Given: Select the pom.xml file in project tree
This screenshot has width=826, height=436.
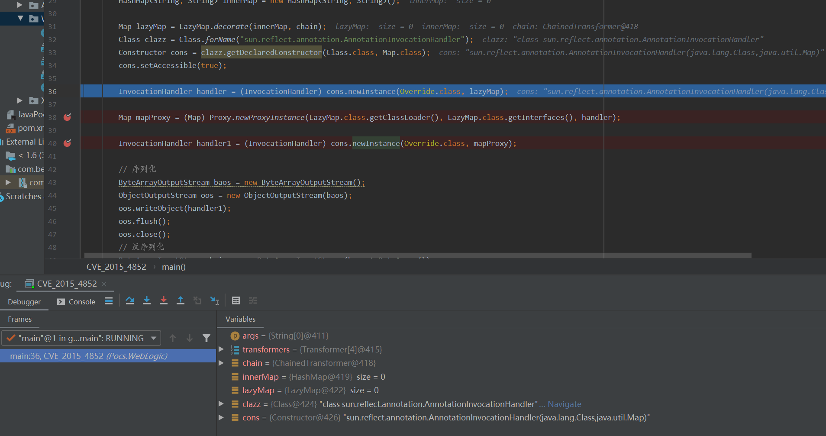Looking at the screenshot, I should coord(25,128).
